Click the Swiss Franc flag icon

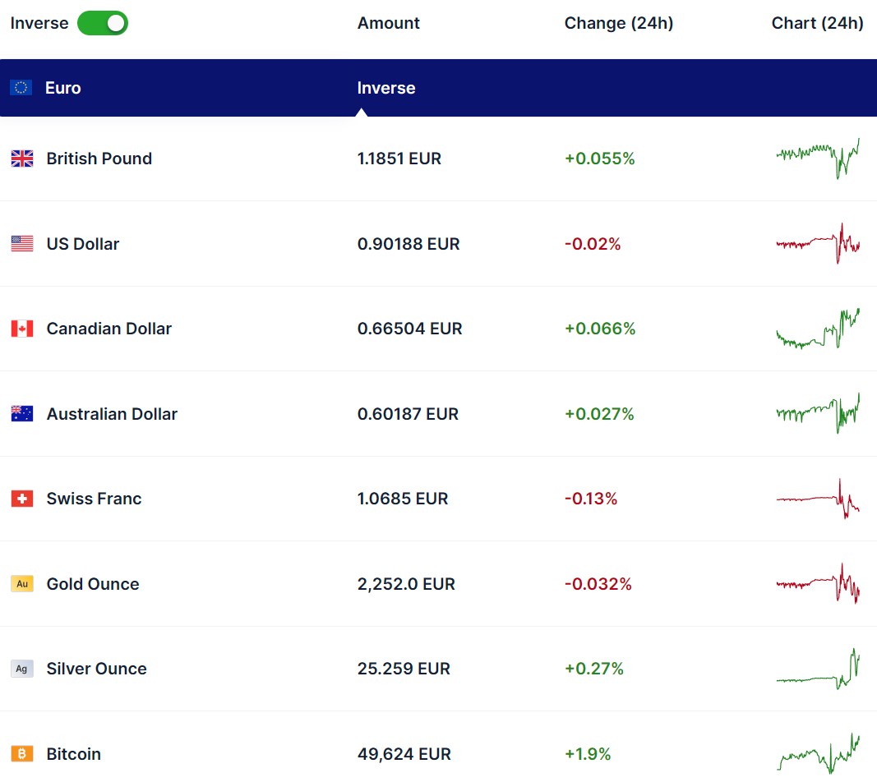[22, 499]
